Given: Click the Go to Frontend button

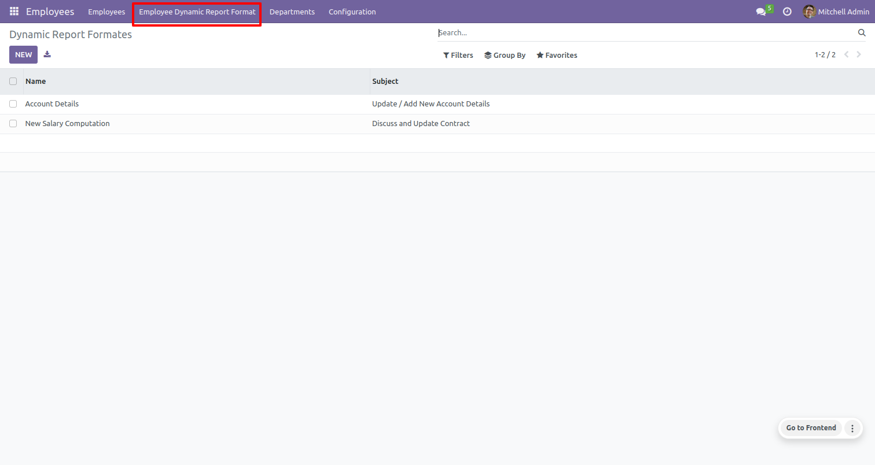Looking at the screenshot, I should tap(811, 428).
